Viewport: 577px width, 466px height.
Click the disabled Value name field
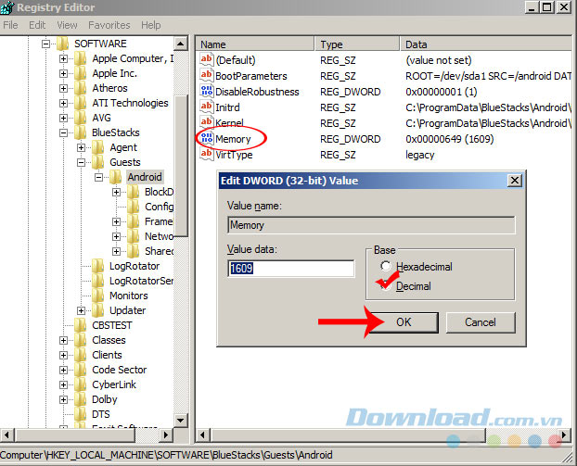pos(371,225)
